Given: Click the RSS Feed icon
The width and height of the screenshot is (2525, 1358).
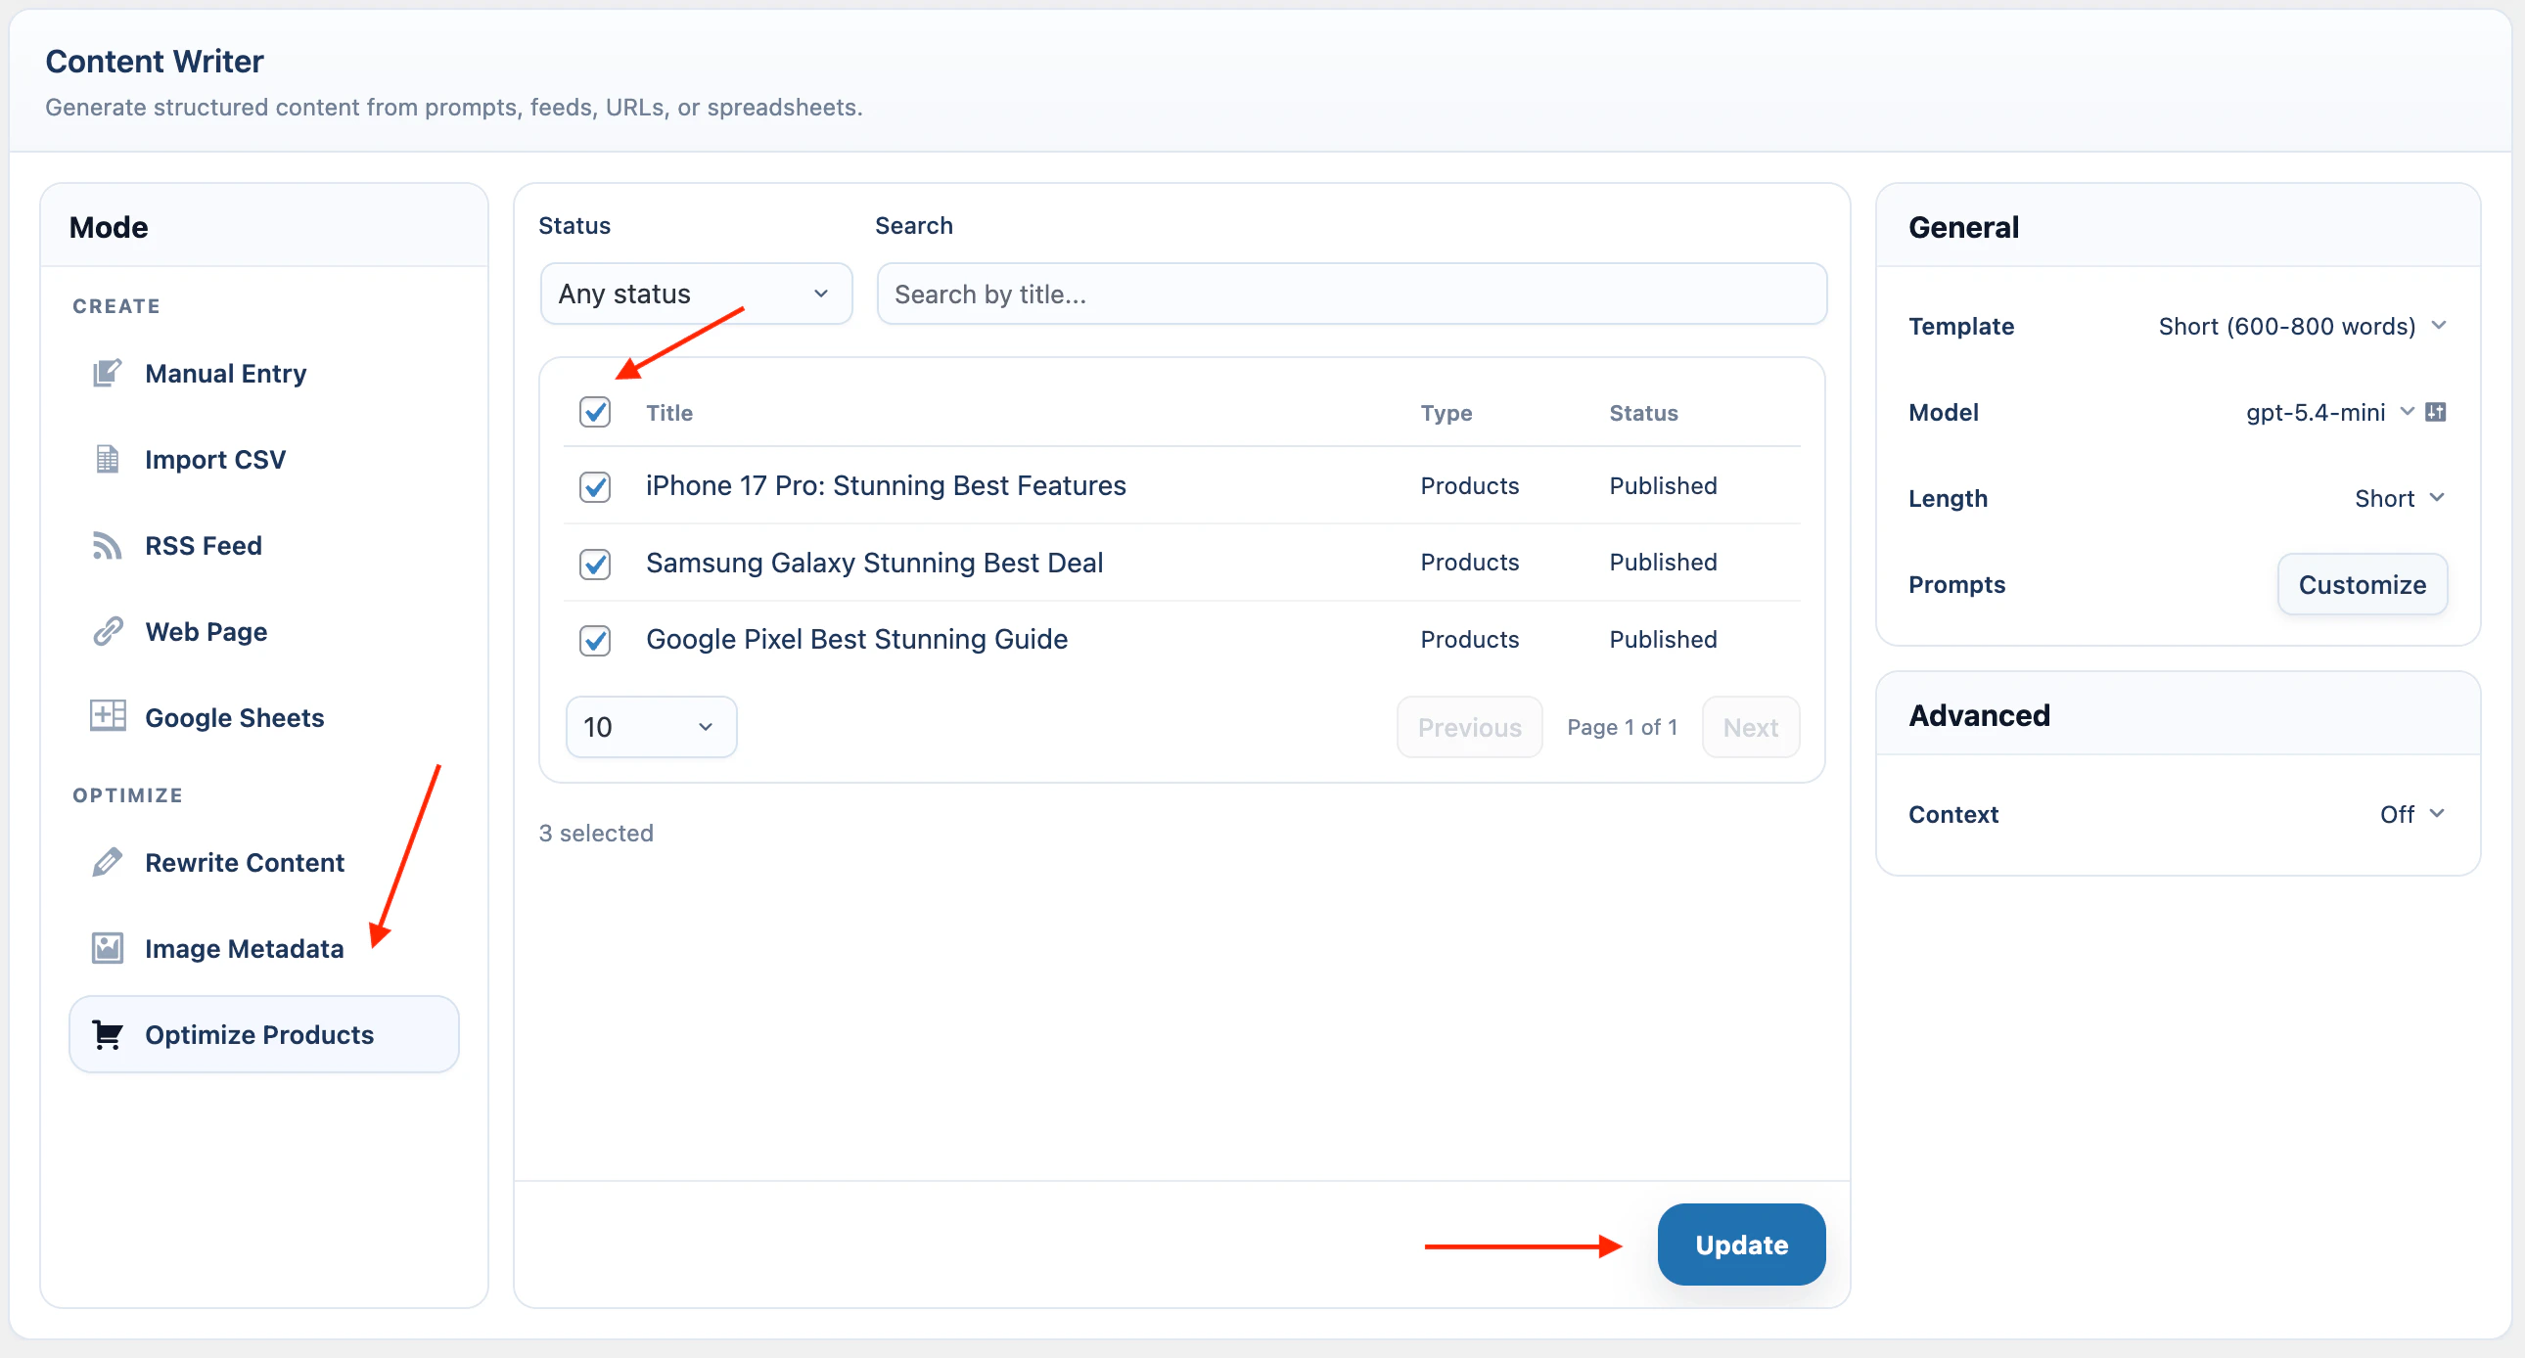Looking at the screenshot, I should pos(107,546).
